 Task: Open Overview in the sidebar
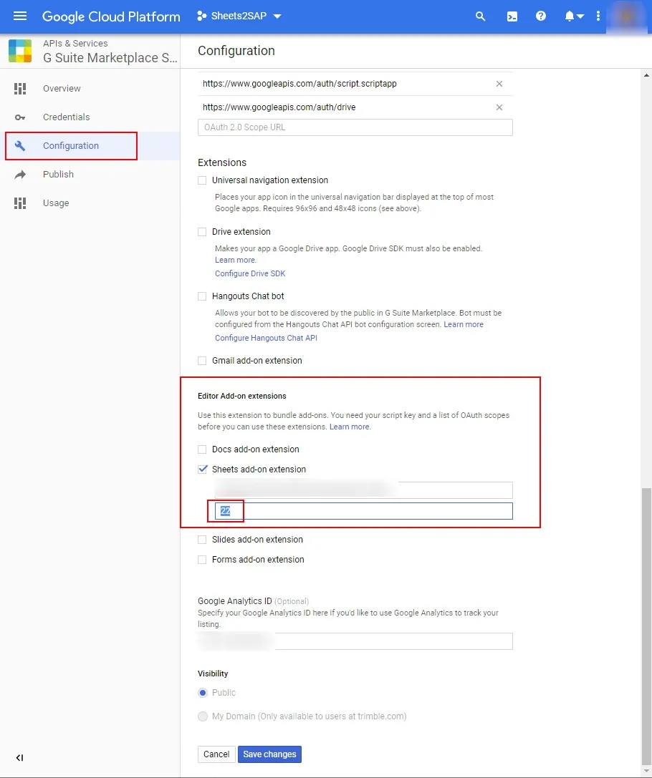(x=62, y=88)
